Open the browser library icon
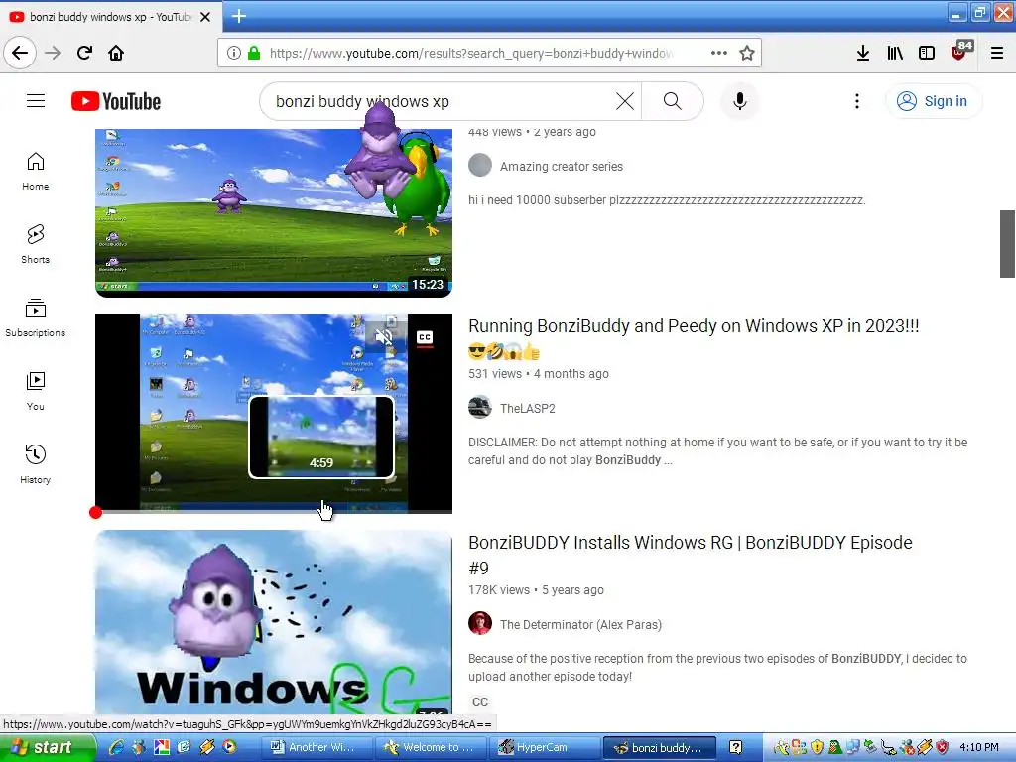The image size is (1016, 762). (x=895, y=53)
